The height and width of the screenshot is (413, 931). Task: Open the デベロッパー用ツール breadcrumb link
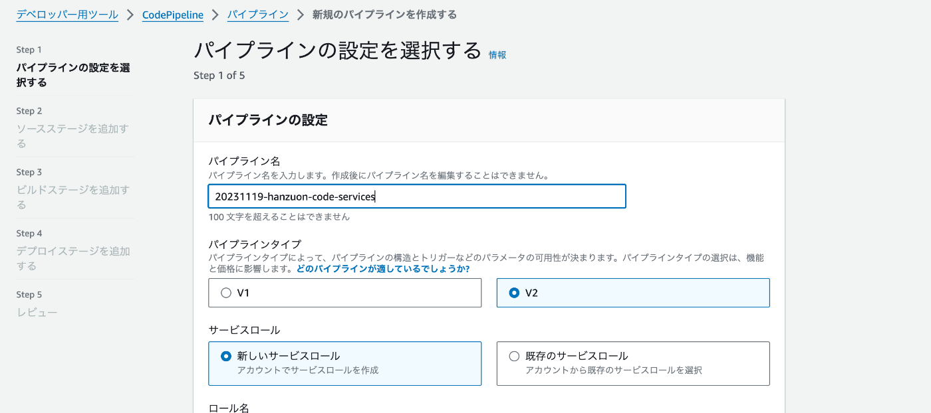click(x=67, y=15)
